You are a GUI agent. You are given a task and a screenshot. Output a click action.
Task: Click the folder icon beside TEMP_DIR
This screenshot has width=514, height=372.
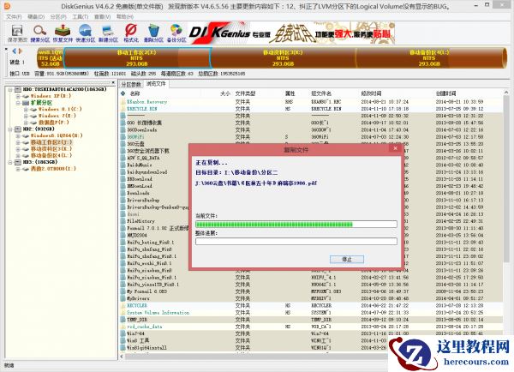(x=123, y=320)
